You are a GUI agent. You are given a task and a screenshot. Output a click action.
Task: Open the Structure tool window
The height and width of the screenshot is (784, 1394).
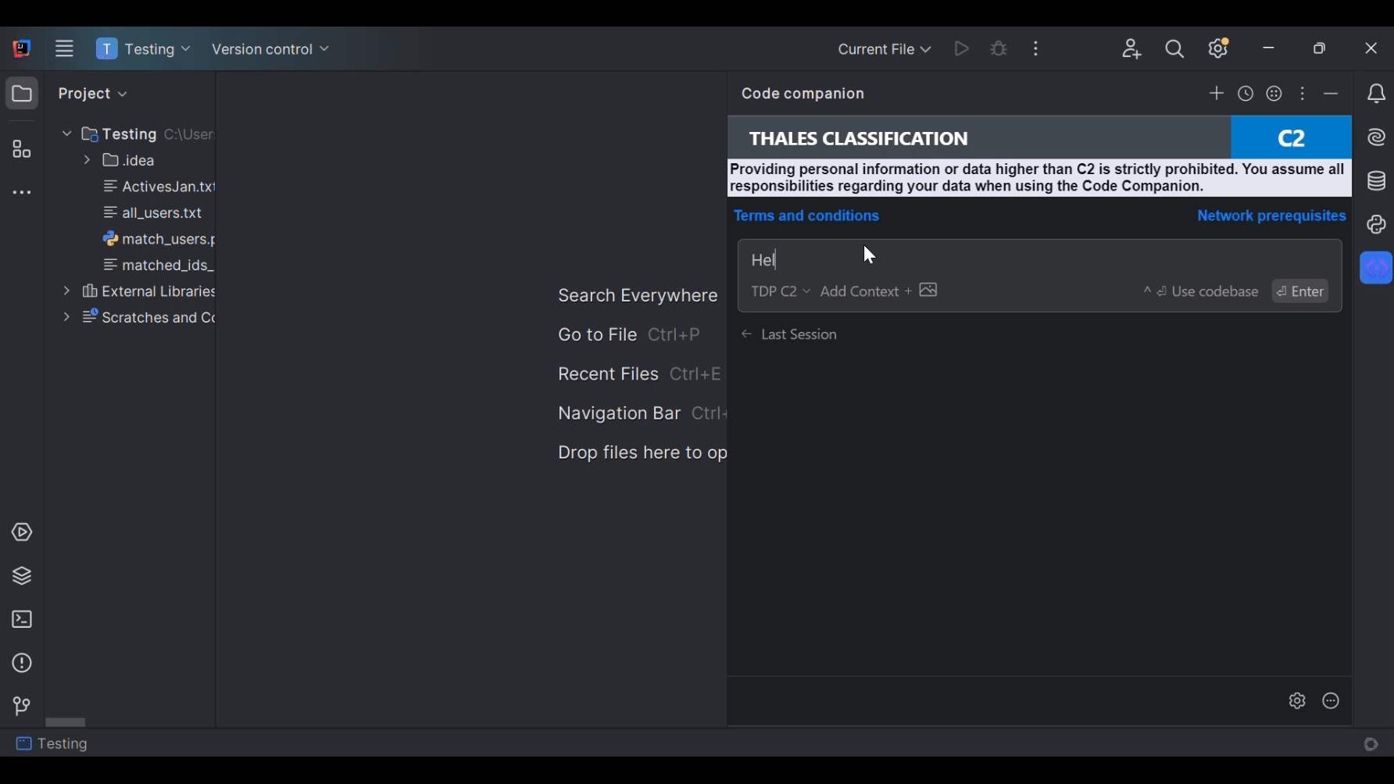[22, 149]
